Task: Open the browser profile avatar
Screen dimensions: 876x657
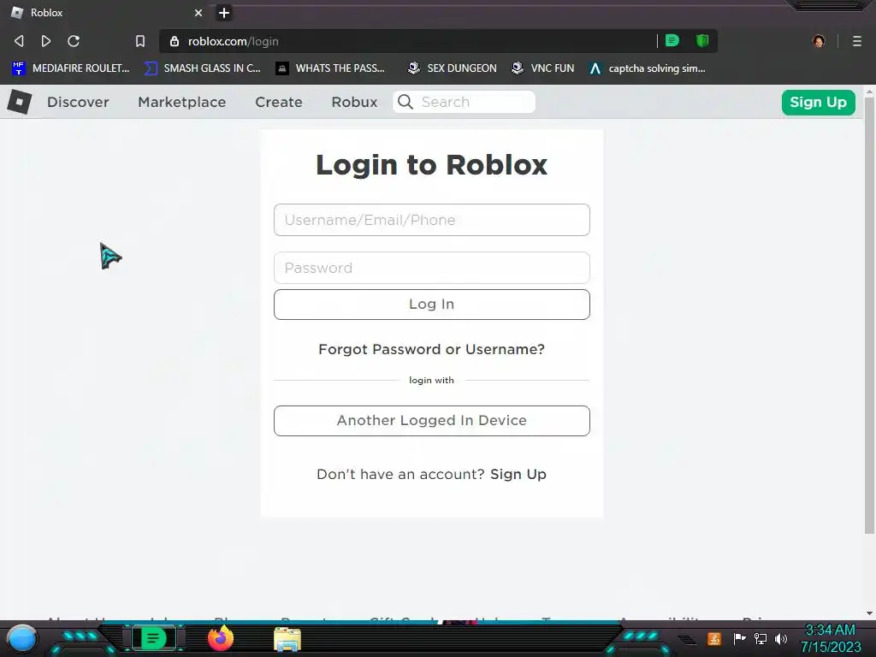Action: [x=819, y=41]
